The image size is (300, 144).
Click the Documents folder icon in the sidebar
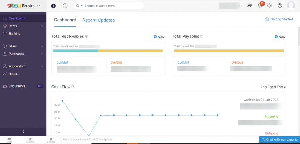(x=5, y=86)
